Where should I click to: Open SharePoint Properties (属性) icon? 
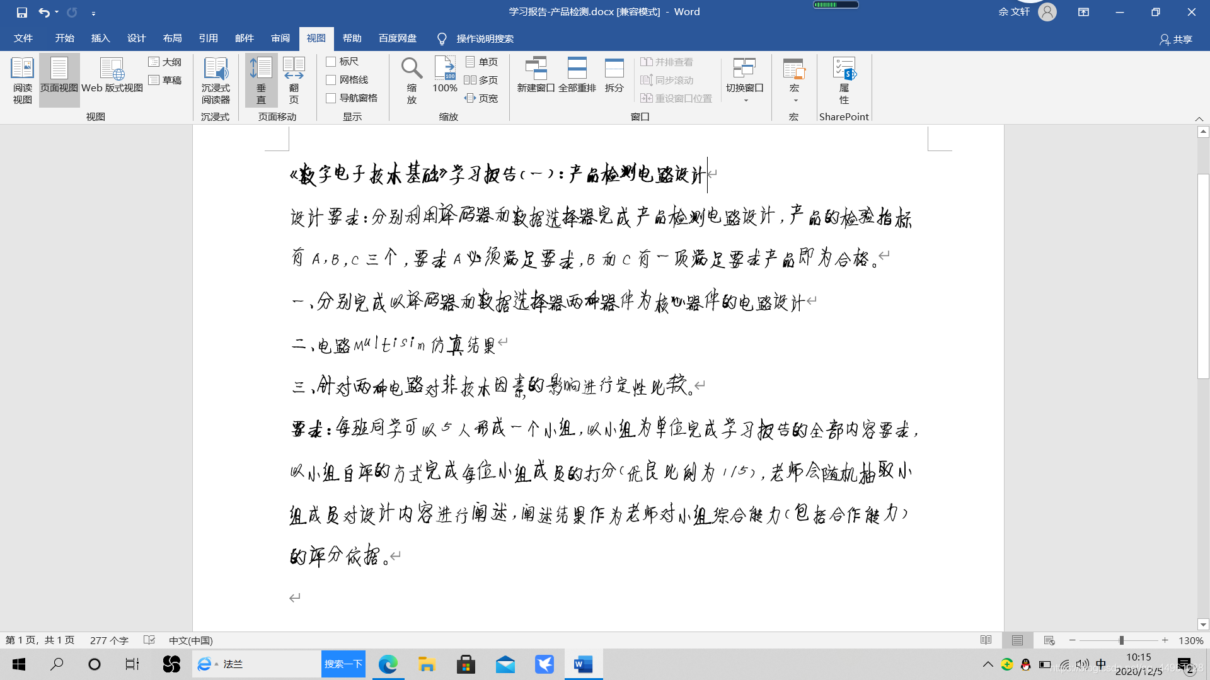[x=844, y=80]
